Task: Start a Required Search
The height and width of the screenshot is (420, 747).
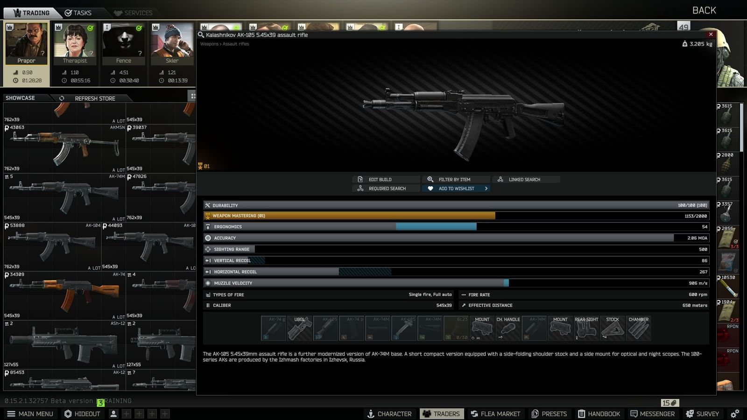Action: pyautogui.click(x=385, y=189)
